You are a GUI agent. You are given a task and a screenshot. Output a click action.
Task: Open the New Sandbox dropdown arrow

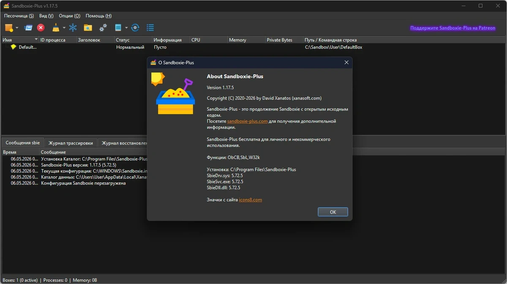[17, 28]
